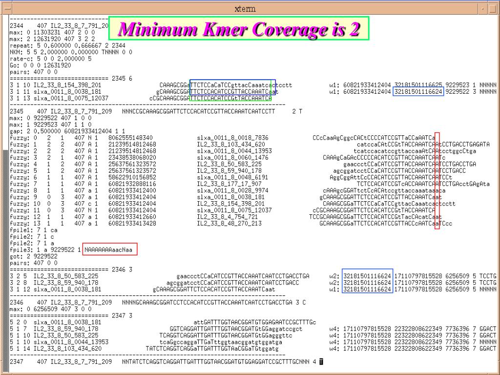This screenshot has width=500, height=375.
Task: Select the 'rate-c: 5 0 0 2.000000 5' line
Action: [x=51, y=59]
